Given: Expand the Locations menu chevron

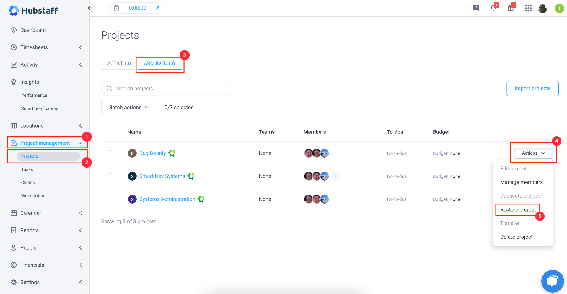Looking at the screenshot, I should pyautogui.click(x=80, y=126).
